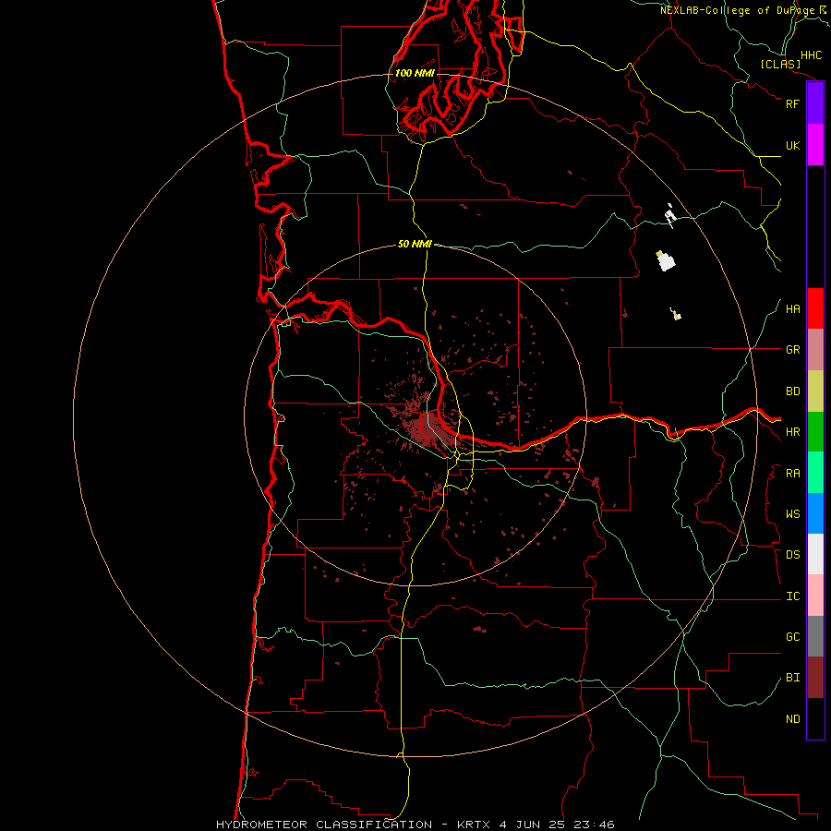This screenshot has height=831, width=831.
Task: Click the HA red legend swatch
Action: 815,308
